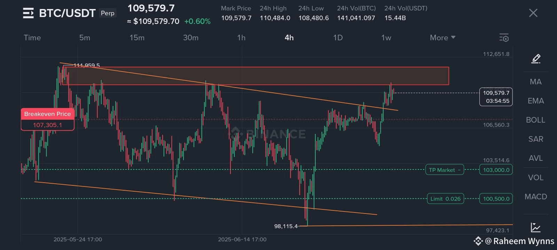The height and width of the screenshot is (250, 557).
Task: Select the Limit 0.026 order label
Action: [445, 199]
